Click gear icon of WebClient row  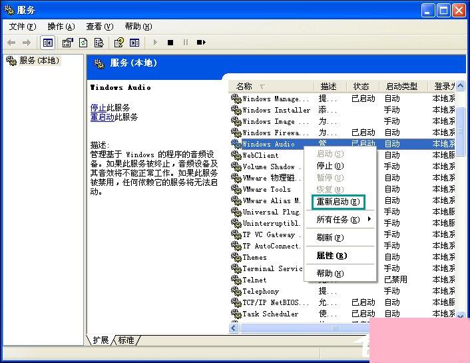point(236,155)
